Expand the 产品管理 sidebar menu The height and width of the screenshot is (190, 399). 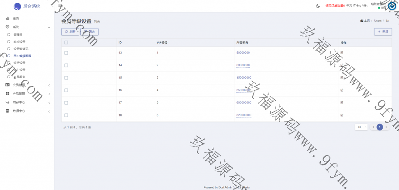[x=26, y=94]
